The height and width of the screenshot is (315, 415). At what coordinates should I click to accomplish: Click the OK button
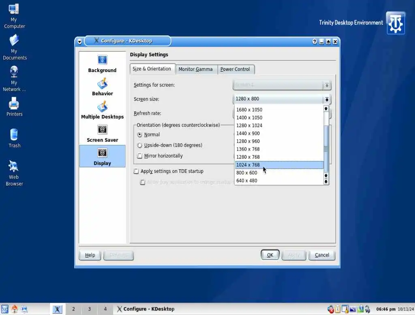click(x=270, y=255)
